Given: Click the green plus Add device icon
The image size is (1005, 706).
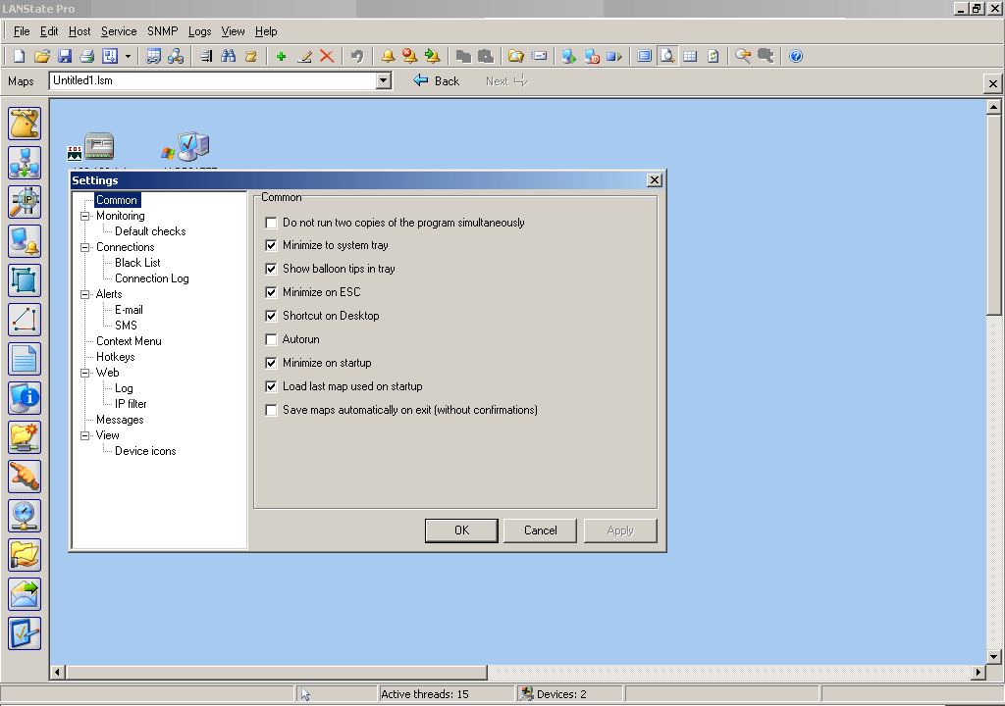Looking at the screenshot, I should click(x=281, y=56).
